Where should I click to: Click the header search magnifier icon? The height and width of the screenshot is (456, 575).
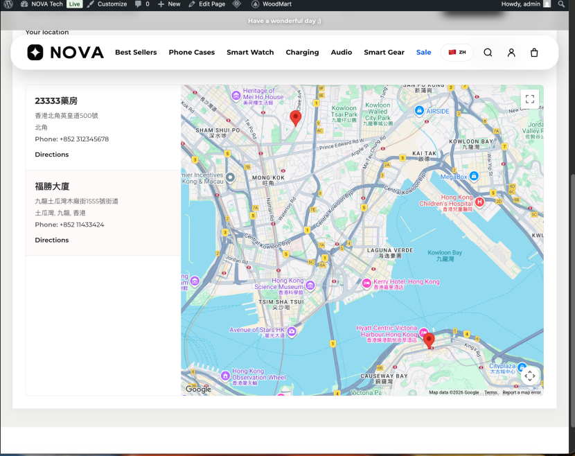click(488, 53)
